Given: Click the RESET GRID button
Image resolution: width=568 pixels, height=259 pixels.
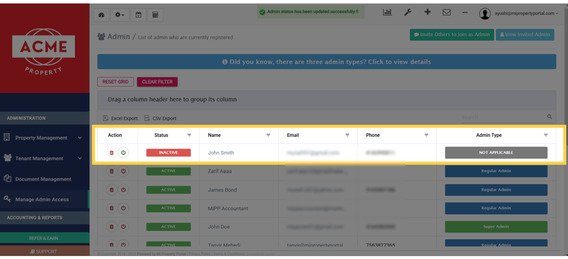Looking at the screenshot, I should (x=115, y=82).
